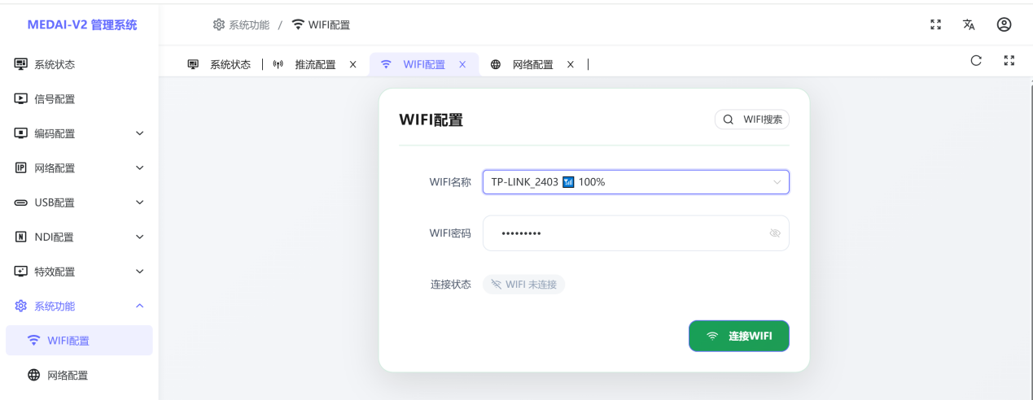Click the WIFI名称 field label

[x=450, y=182]
